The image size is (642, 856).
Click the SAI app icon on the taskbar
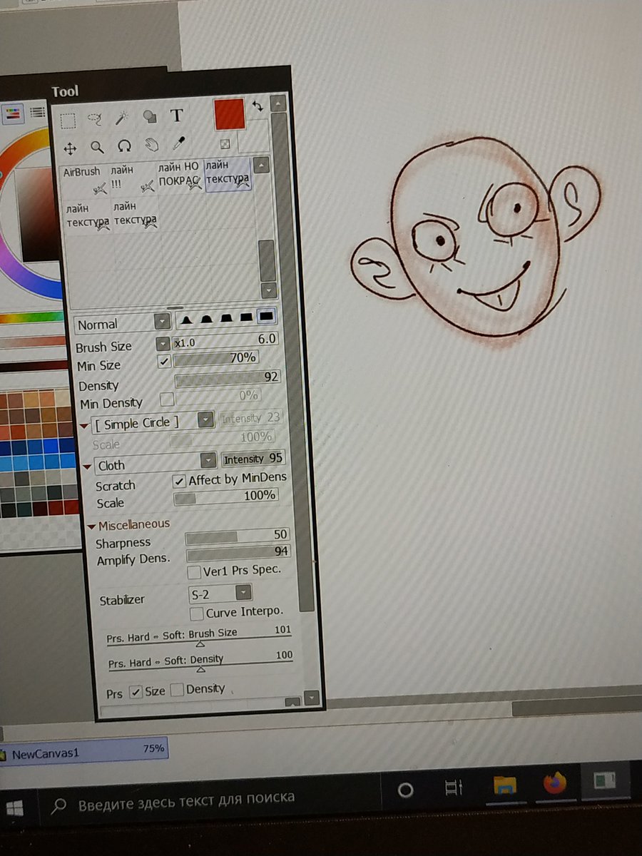point(605,780)
